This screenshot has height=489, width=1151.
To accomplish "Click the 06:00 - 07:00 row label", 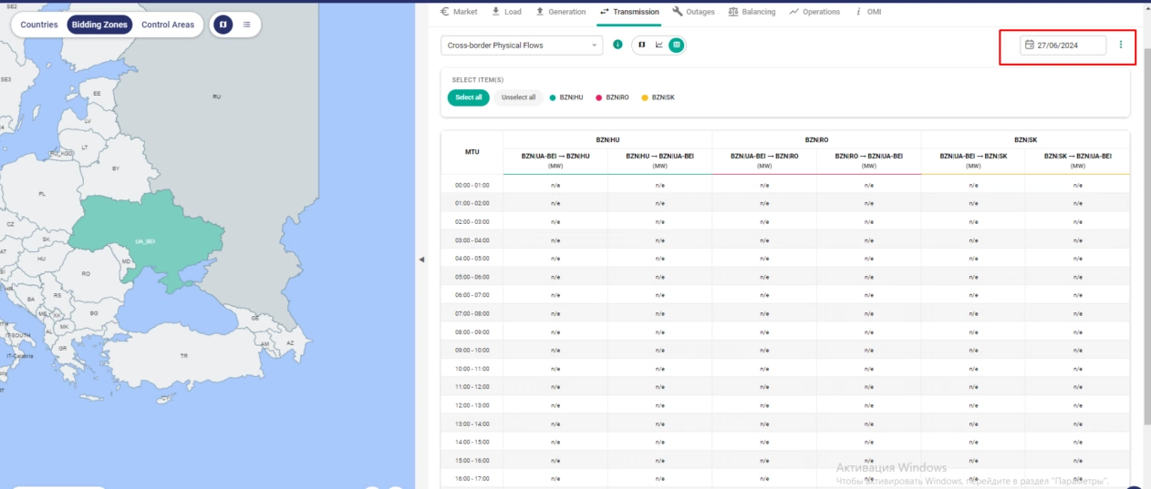I will coord(472,295).
